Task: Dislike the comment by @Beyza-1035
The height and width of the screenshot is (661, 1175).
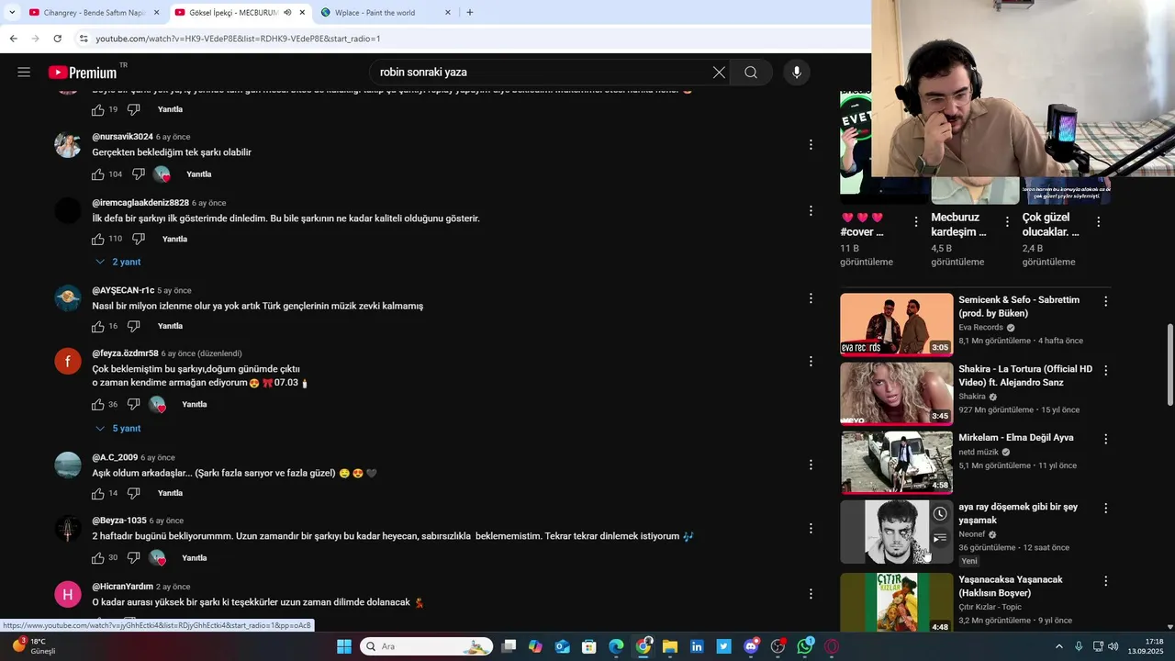Action: click(133, 557)
